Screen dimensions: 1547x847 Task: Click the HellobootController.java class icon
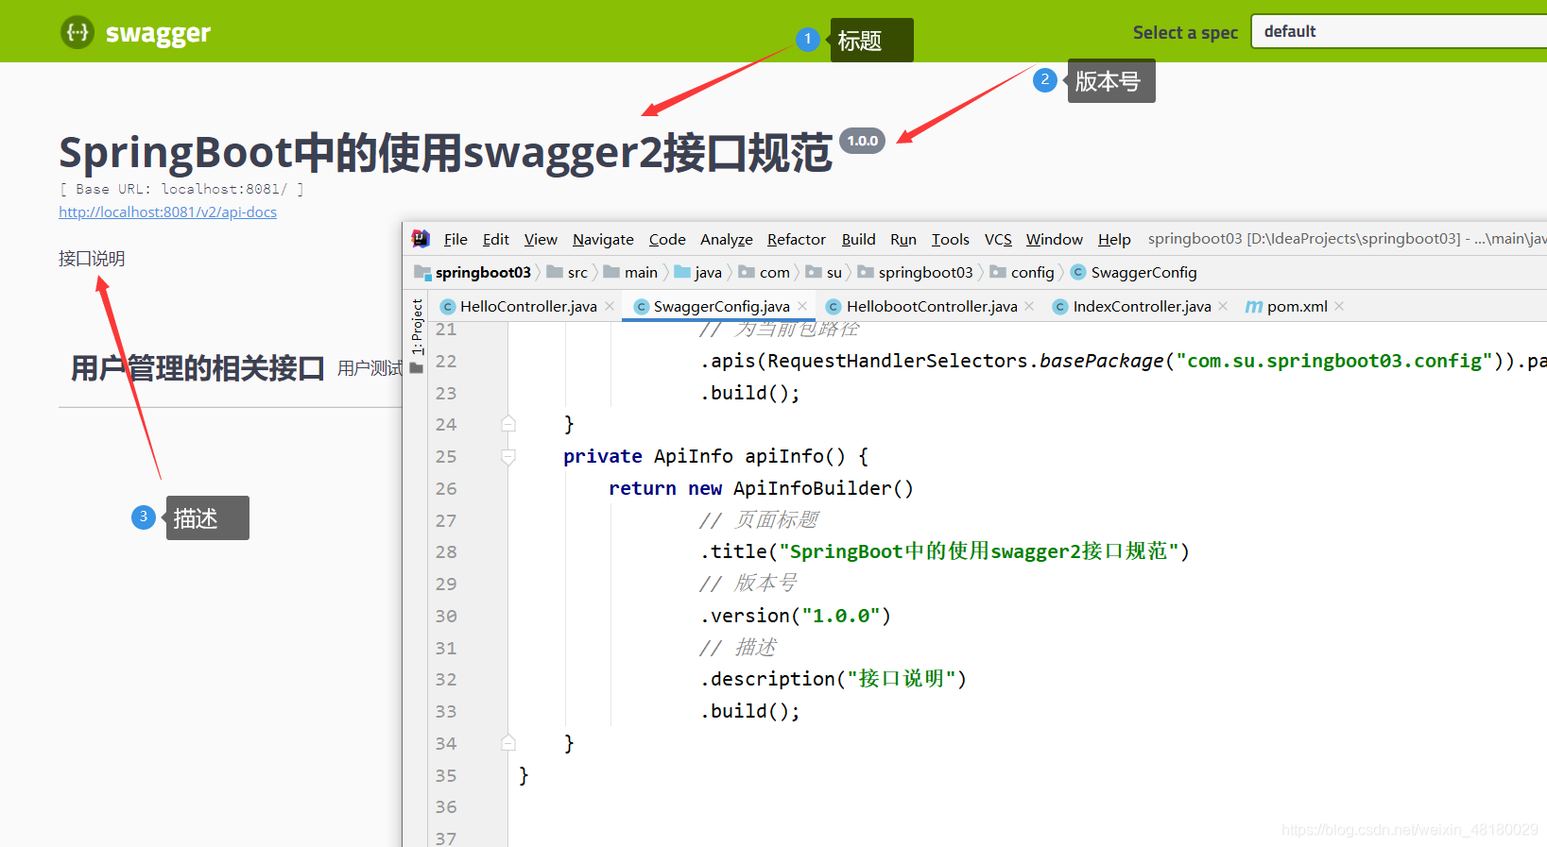coord(834,307)
